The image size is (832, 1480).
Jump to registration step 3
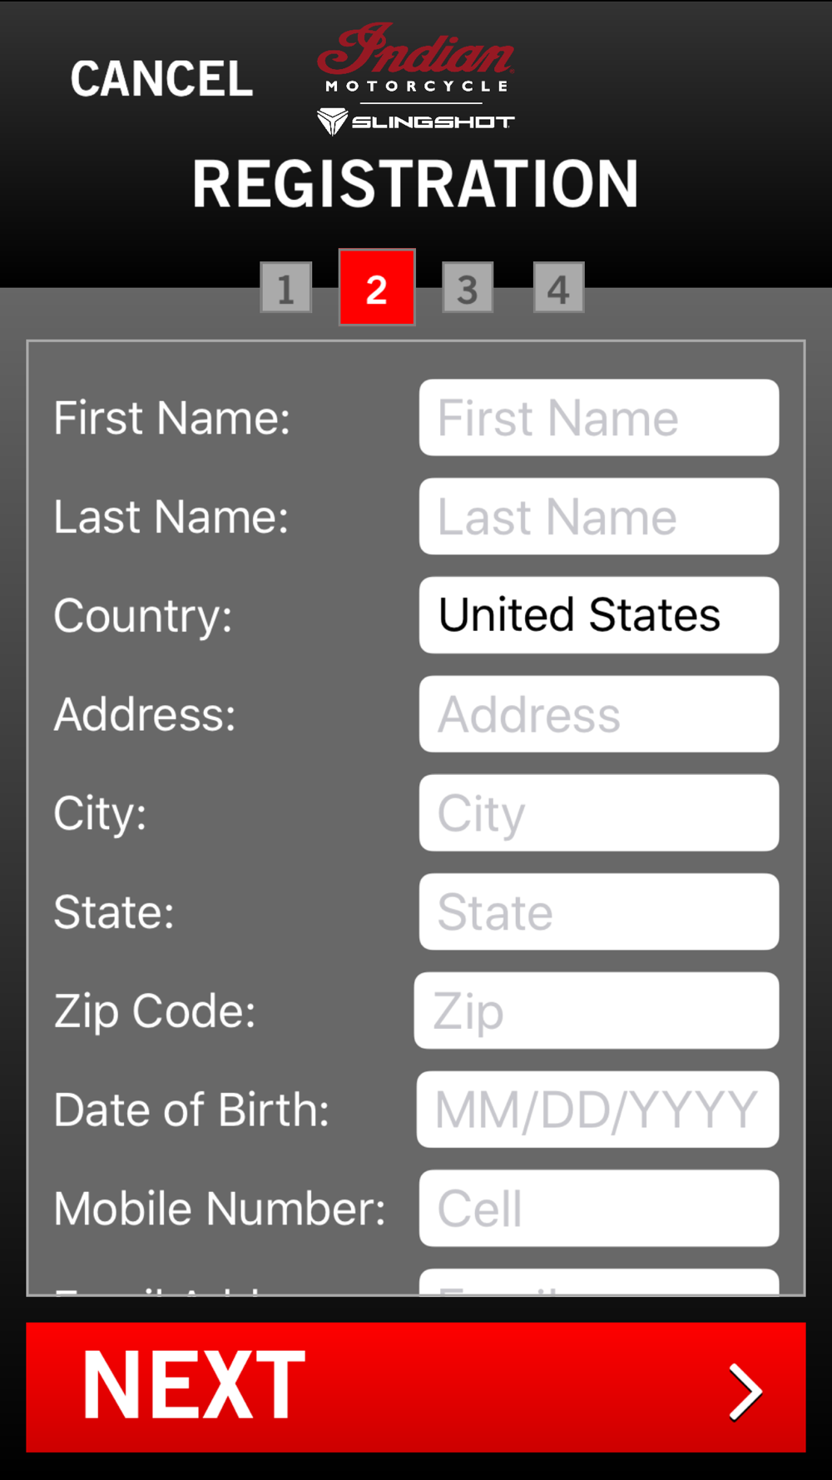468,288
